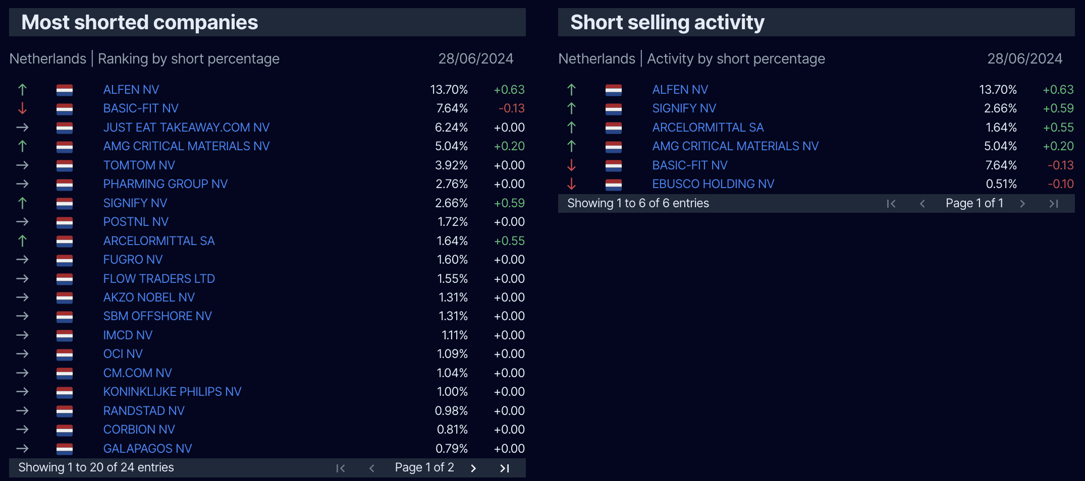Click the Netherlands flag beside OCI NV
Screen dimensions: 1085x481
pyautogui.click(x=65, y=354)
